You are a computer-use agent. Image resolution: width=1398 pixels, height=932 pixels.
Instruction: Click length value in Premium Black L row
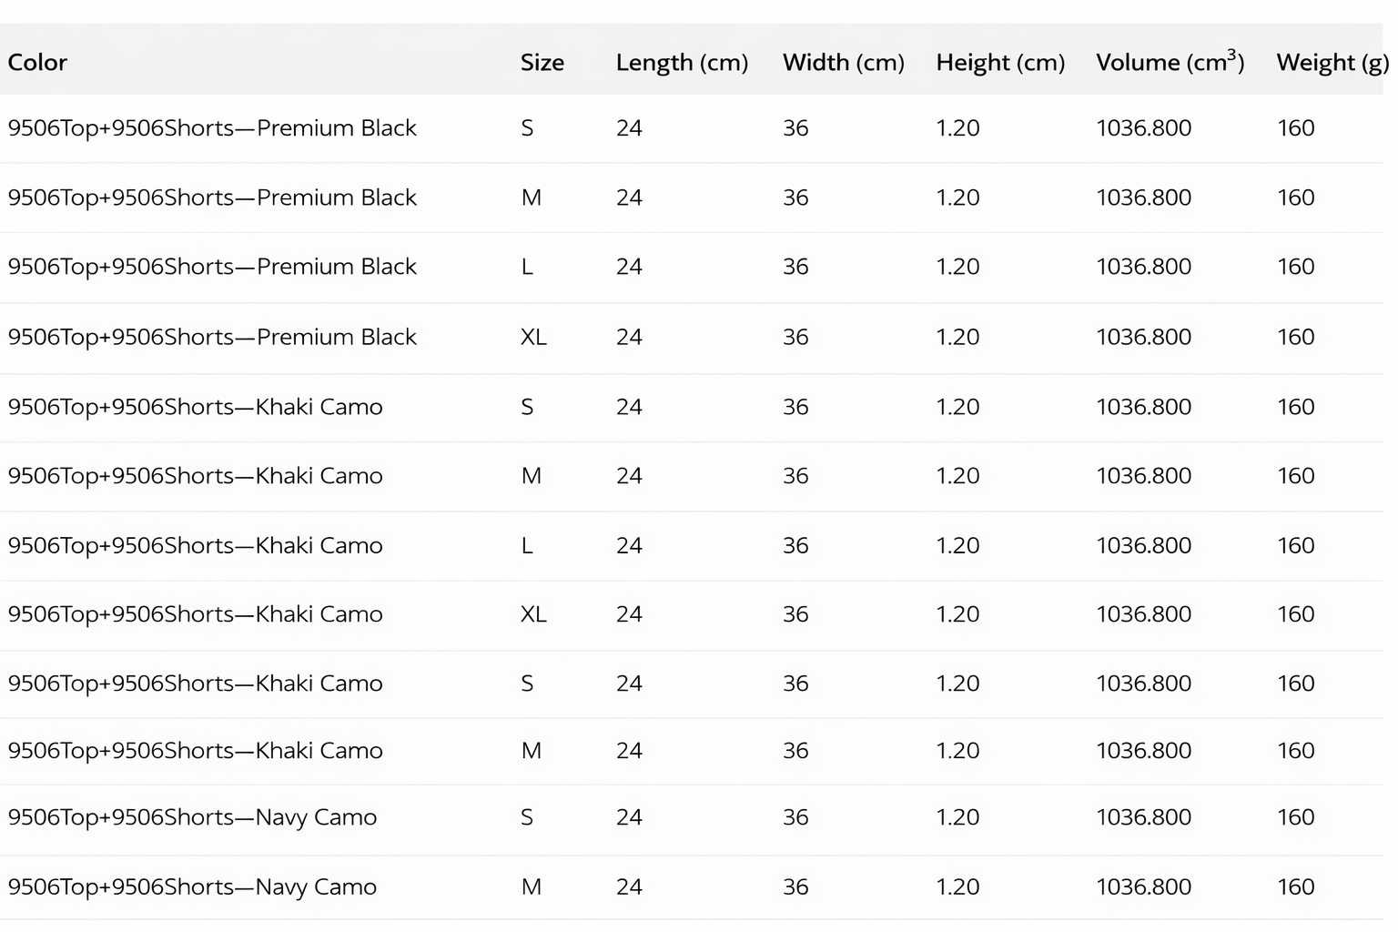click(x=629, y=268)
